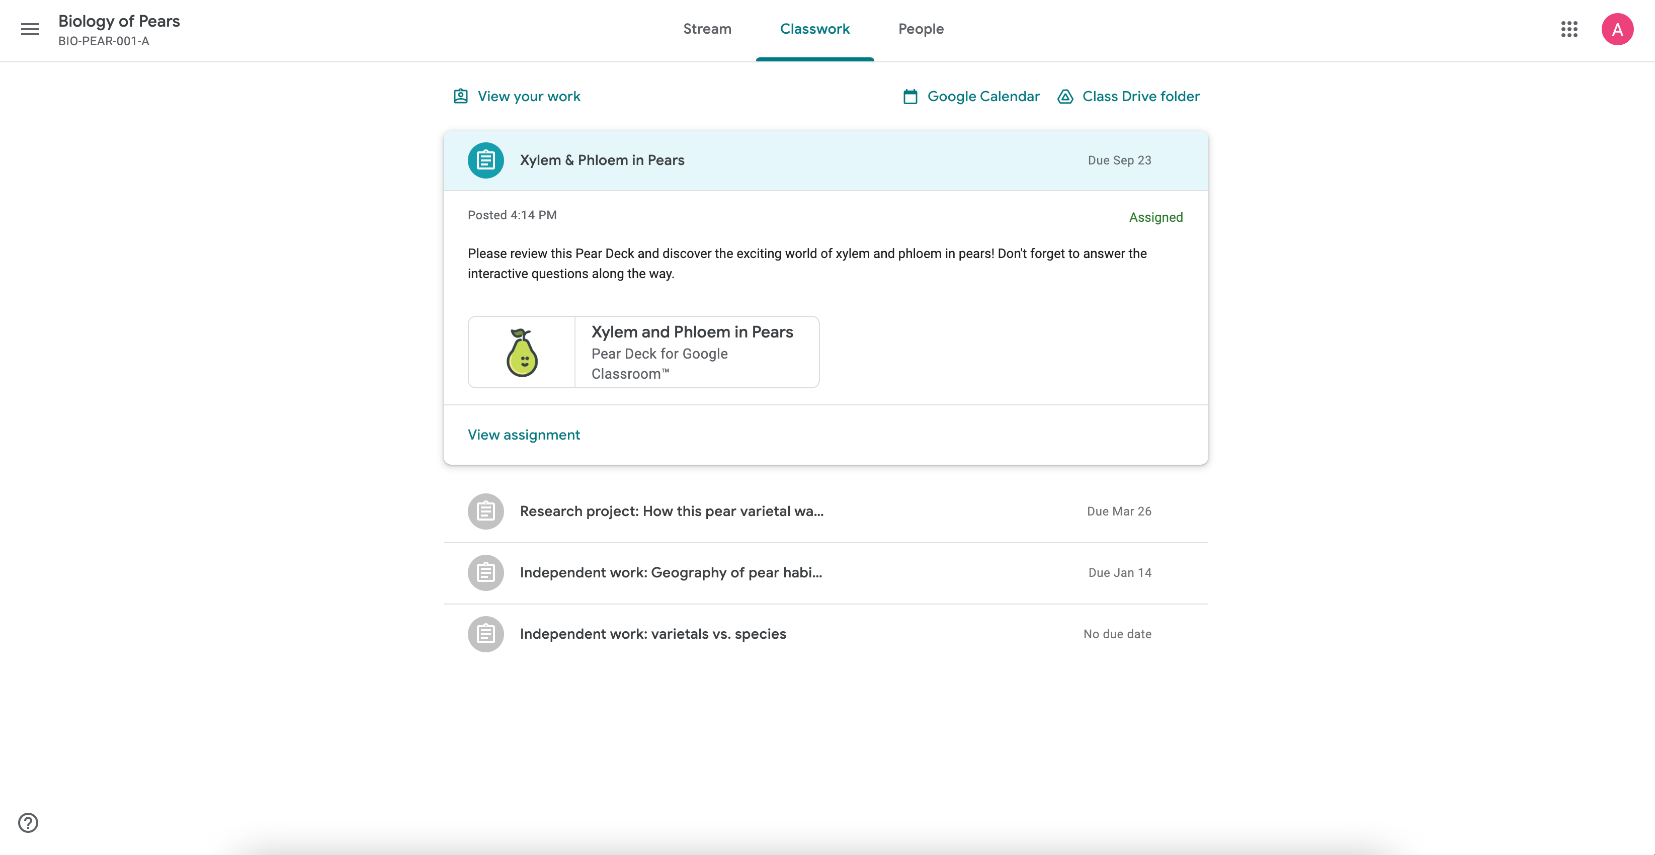Expand Independent work: Geography of pear assignment

(x=825, y=573)
